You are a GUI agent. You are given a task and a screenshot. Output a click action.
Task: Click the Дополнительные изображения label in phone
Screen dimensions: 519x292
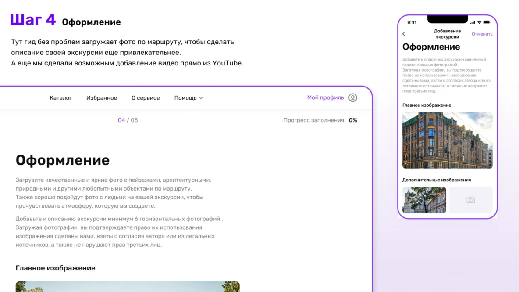[436, 180]
